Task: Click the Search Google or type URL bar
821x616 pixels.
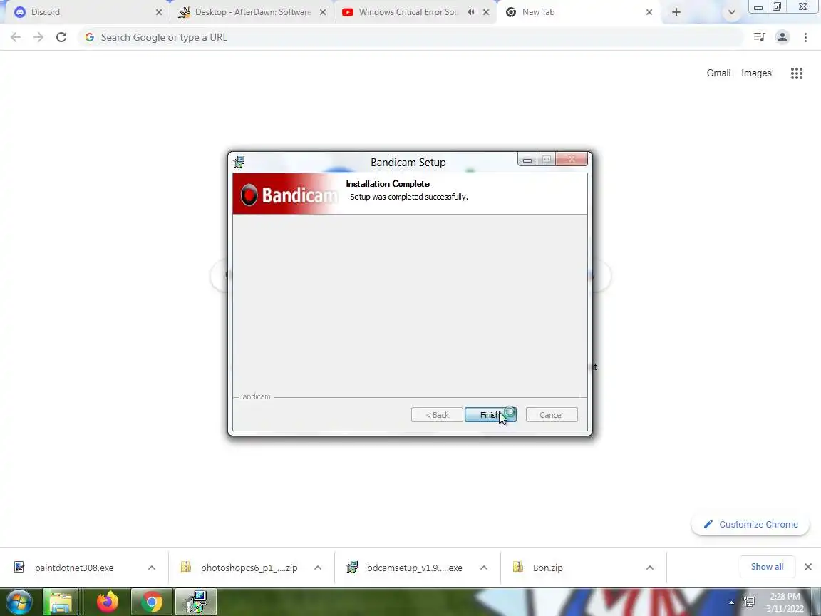Action: point(411,37)
